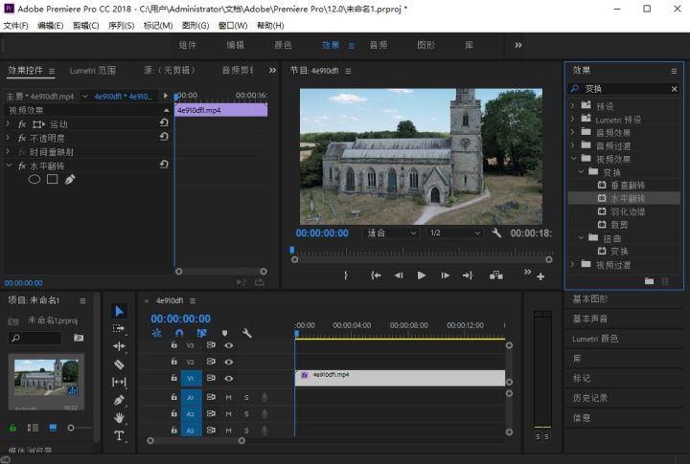
Task: Click the timeline wrench settings icon
Action: (x=246, y=333)
